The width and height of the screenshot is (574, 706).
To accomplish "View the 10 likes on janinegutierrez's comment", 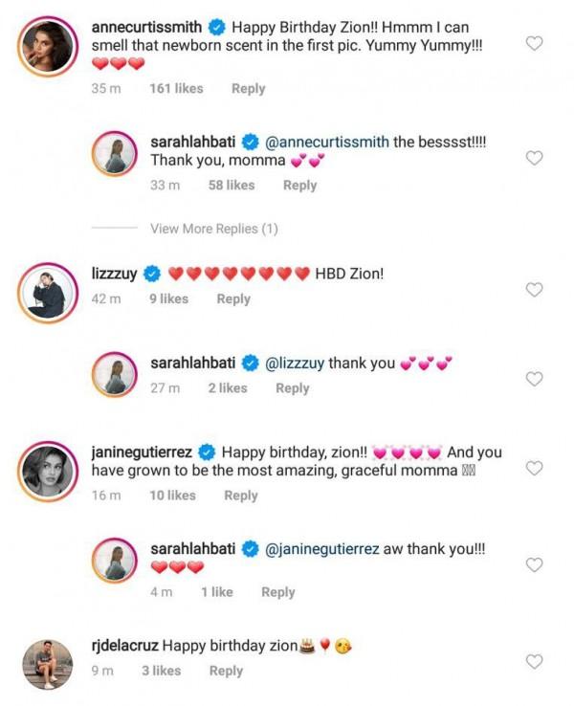I will pyautogui.click(x=172, y=496).
